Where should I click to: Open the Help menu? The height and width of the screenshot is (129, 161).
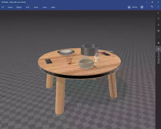(53, 7)
